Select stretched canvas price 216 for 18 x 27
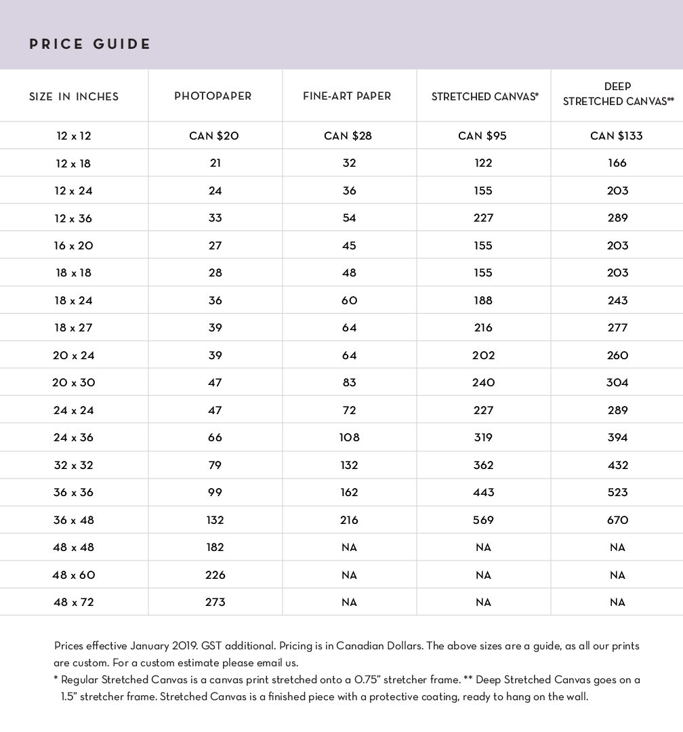Viewport: 683px width, 732px height. [x=483, y=328]
